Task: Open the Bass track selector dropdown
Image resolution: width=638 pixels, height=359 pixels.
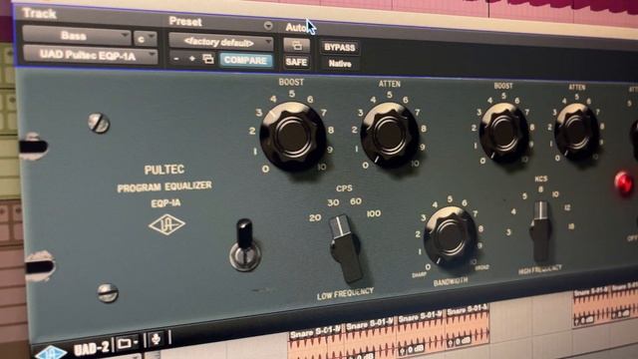Action: click(x=76, y=36)
